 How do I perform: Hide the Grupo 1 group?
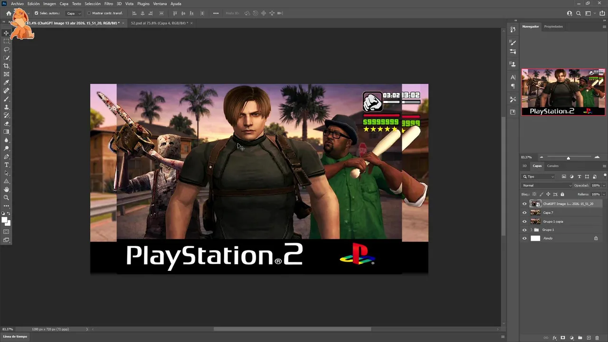pyautogui.click(x=524, y=230)
